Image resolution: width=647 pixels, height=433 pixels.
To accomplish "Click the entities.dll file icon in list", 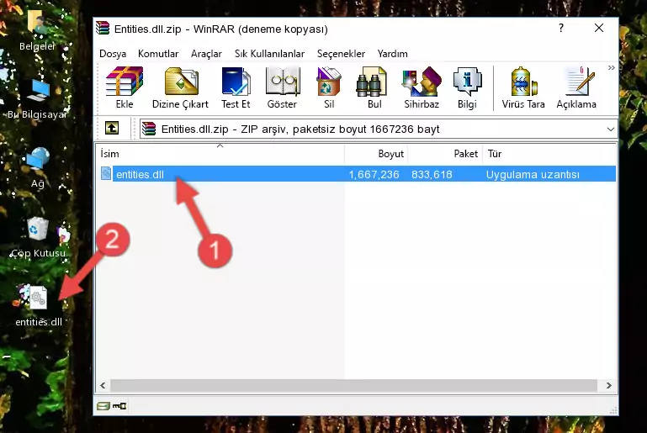I will (x=106, y=173).
